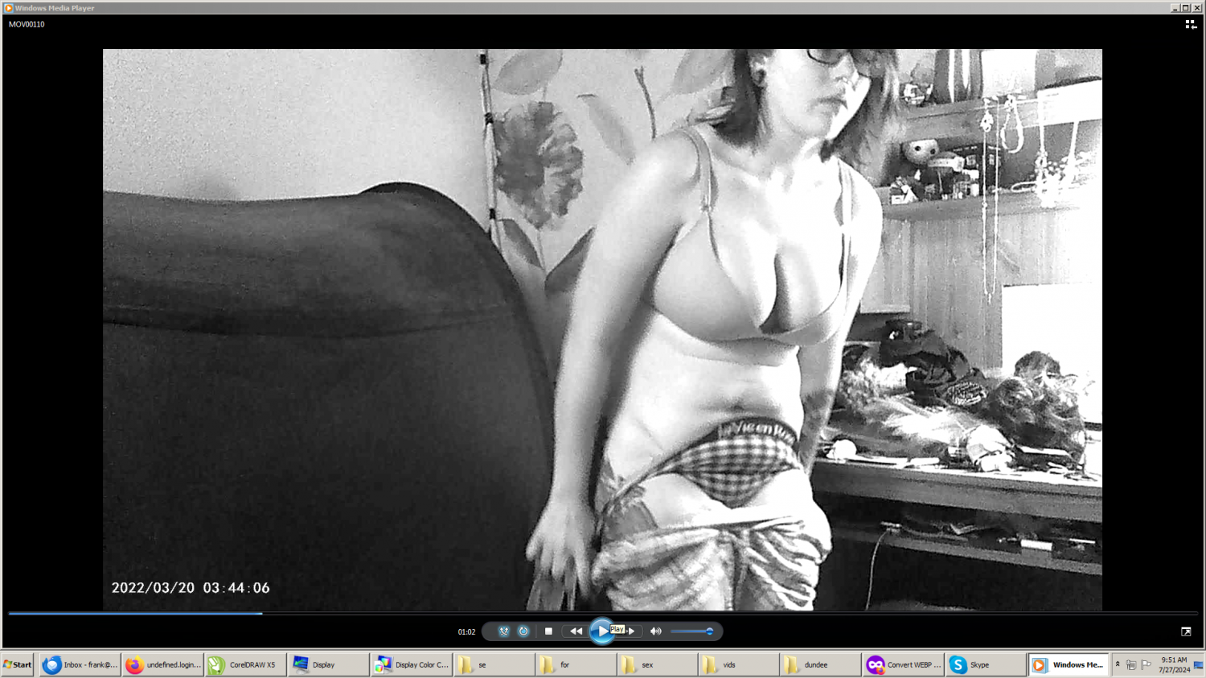Open the Windows Start menu
Screen dimensions: 1206x678
[x=18, y=664]
